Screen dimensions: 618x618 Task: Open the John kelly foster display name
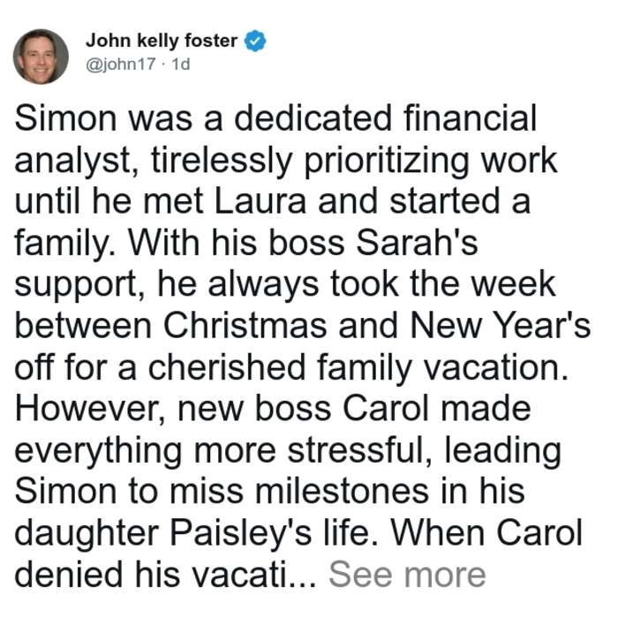162,41
